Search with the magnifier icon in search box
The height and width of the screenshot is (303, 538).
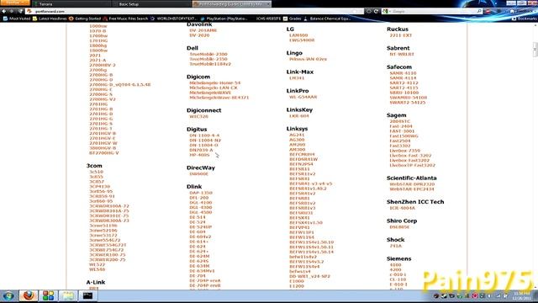(479, 11)
